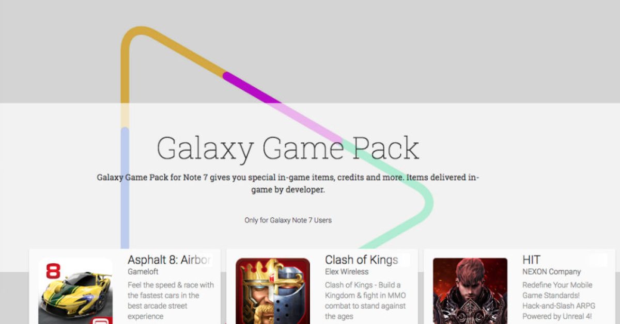Visit the Gameloft developer page
This screenshot has height=324, width=620.
pos(143,272)
